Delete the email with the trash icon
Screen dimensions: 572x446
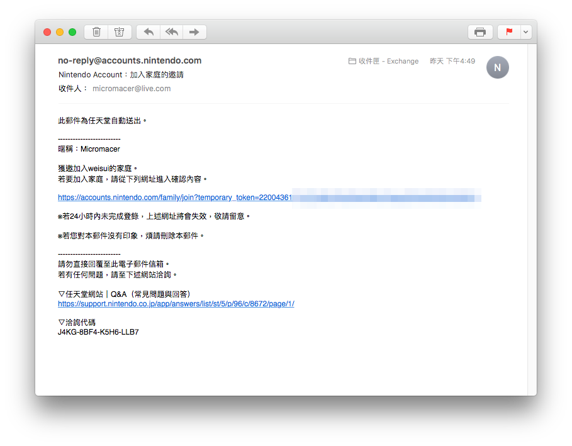(x=96, y=32)
